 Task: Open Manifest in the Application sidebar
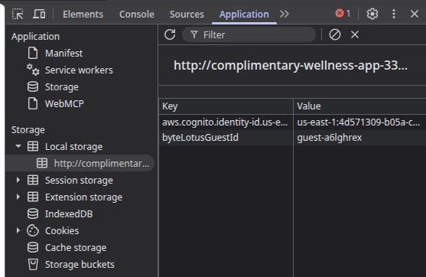point(63,54)
